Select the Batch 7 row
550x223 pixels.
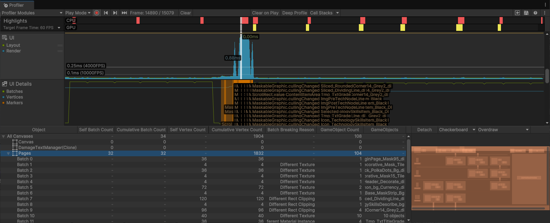pyautogui.click(x=25, y=199)
